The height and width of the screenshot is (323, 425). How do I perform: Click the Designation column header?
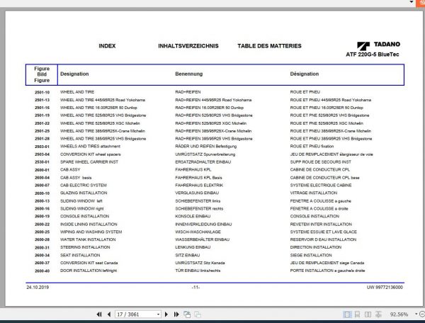[74, 74]
